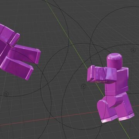Select the point light icon at far left
The width and height of the screenshot is (139, 139).
click(6, 93)
